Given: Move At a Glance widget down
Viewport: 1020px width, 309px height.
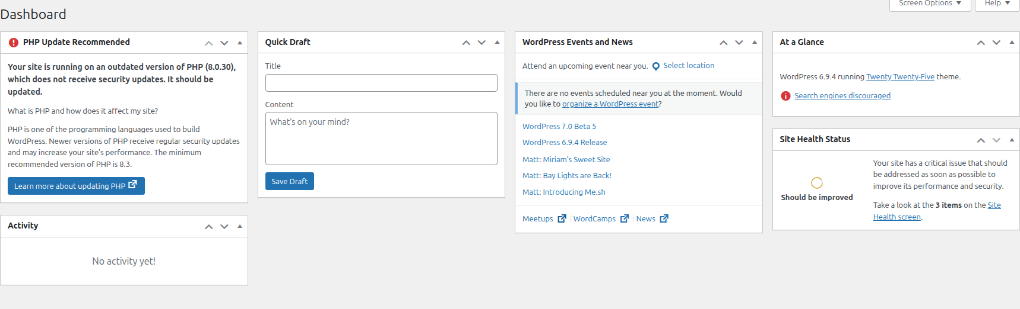Looking at the screenshot, I should (996, 43).
